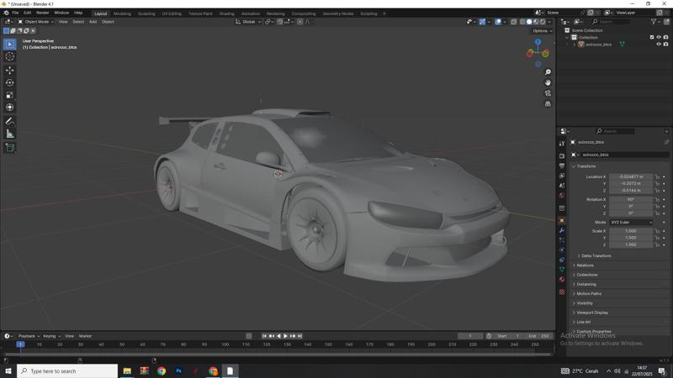Open the Material properties tab
The height and width of the screenshot is (378, 673).
coord(562,280)
